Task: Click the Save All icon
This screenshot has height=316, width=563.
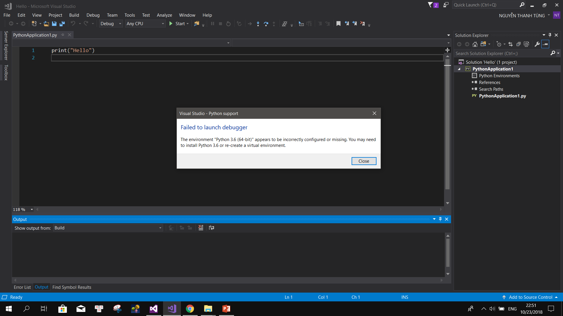Action: (62, 24)
